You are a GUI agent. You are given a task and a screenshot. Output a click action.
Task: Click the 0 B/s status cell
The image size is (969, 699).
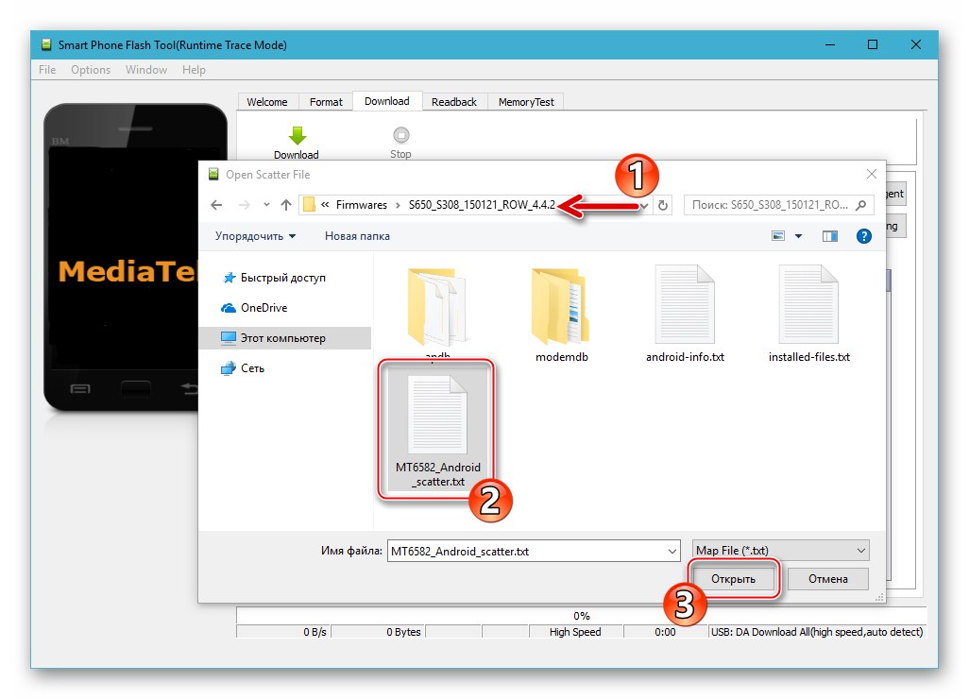click(x=283, y=632)
